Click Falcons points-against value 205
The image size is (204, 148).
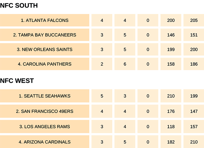tap(194, 20)
